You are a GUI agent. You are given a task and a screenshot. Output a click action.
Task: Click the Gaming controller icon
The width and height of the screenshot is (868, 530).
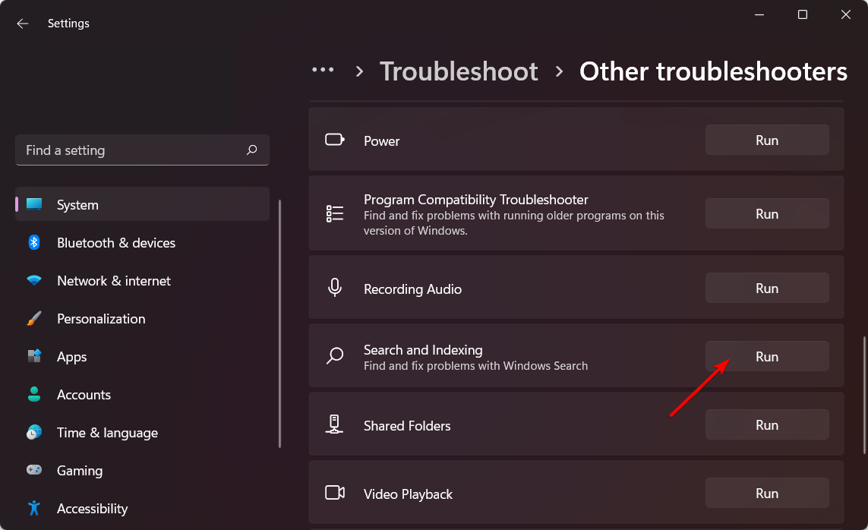(x=34, y=470)
